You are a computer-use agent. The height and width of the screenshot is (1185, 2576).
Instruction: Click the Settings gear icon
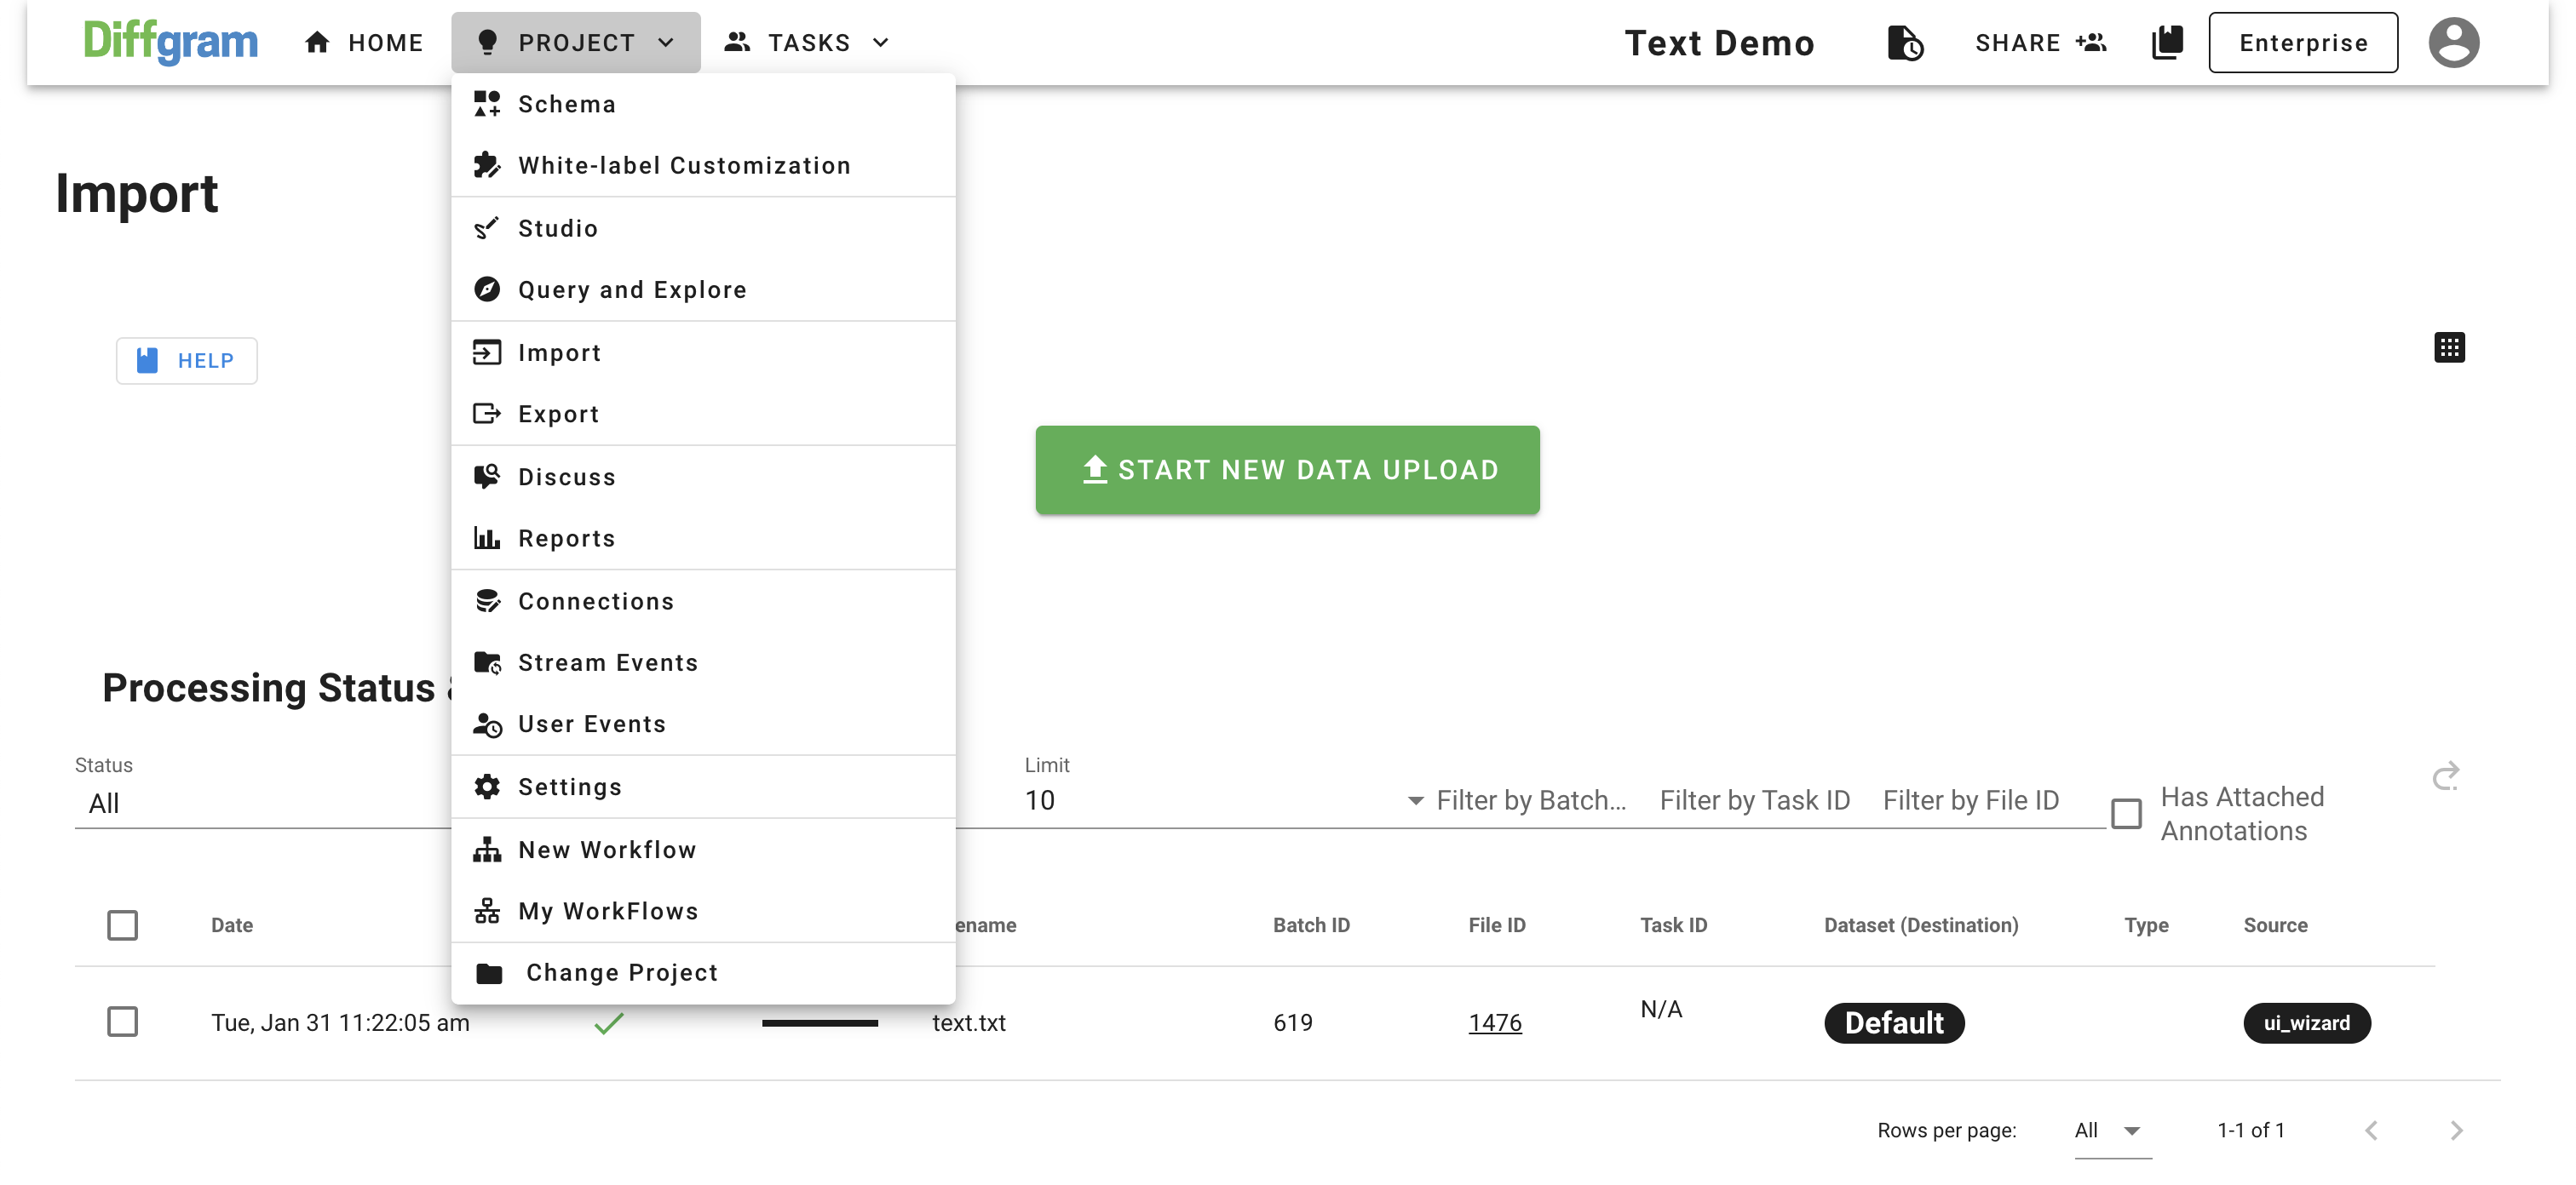coord(487,787)
